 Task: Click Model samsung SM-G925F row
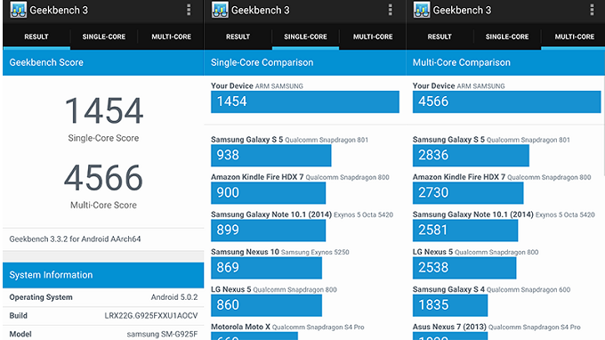click(x=103, y=334)
